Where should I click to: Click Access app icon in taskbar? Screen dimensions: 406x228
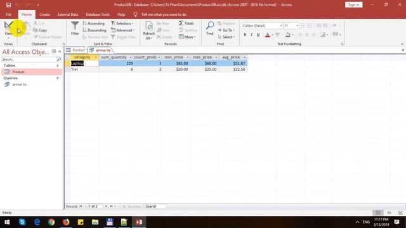[139, 222]
